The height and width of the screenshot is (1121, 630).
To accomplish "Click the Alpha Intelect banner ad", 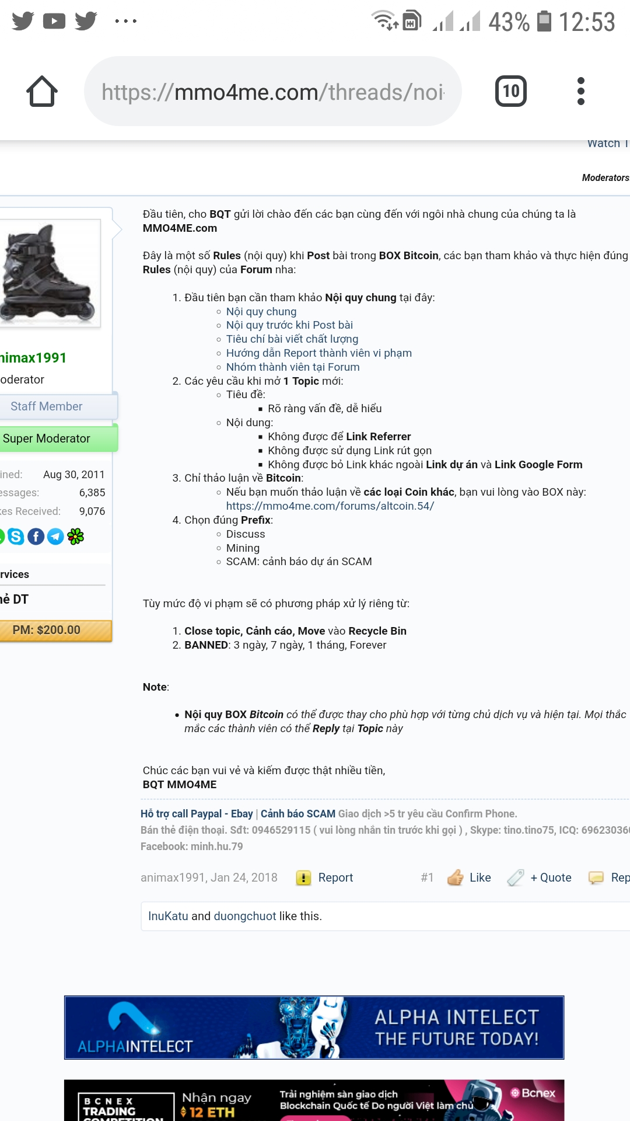I will (314, 1028).
